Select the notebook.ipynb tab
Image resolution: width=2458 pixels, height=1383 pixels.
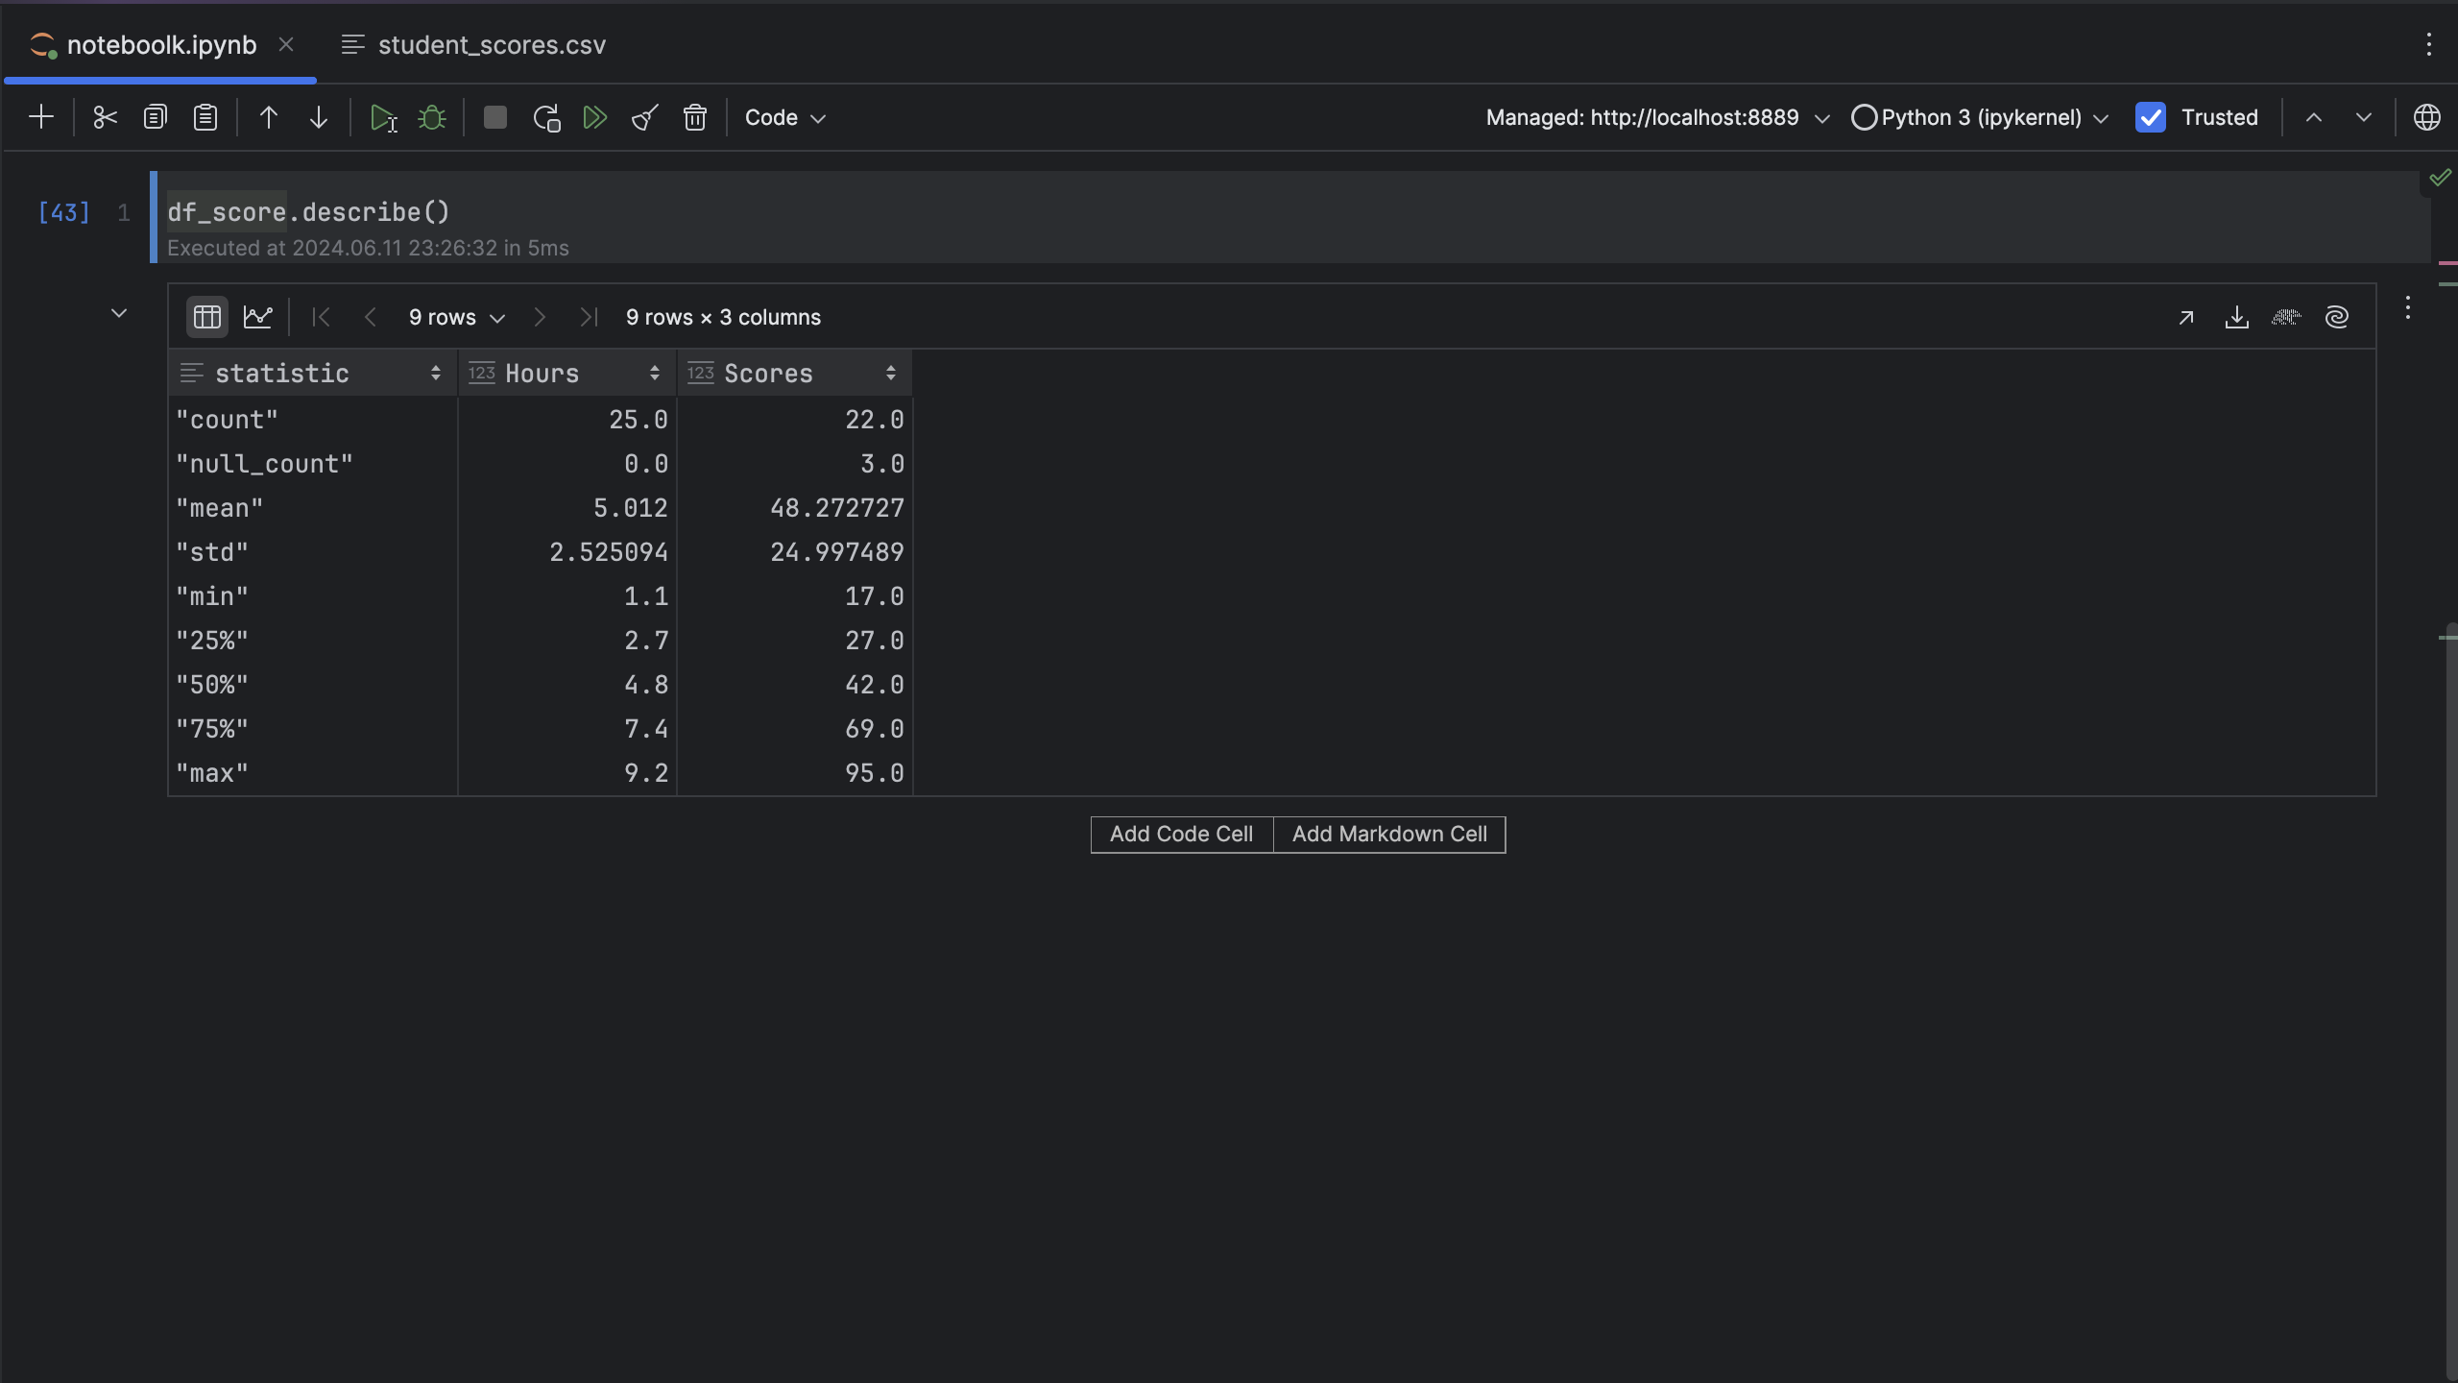[162, 44]
